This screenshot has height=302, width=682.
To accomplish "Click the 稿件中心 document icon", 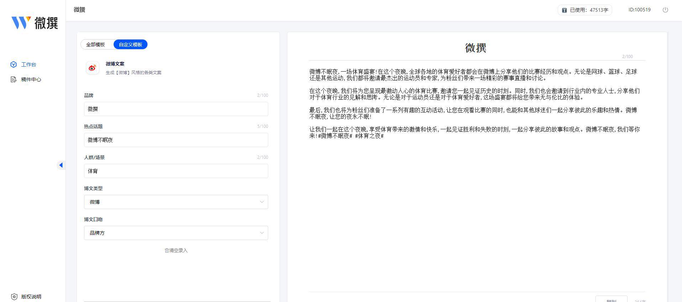I will pyautogui.click(x=14, y=79).
